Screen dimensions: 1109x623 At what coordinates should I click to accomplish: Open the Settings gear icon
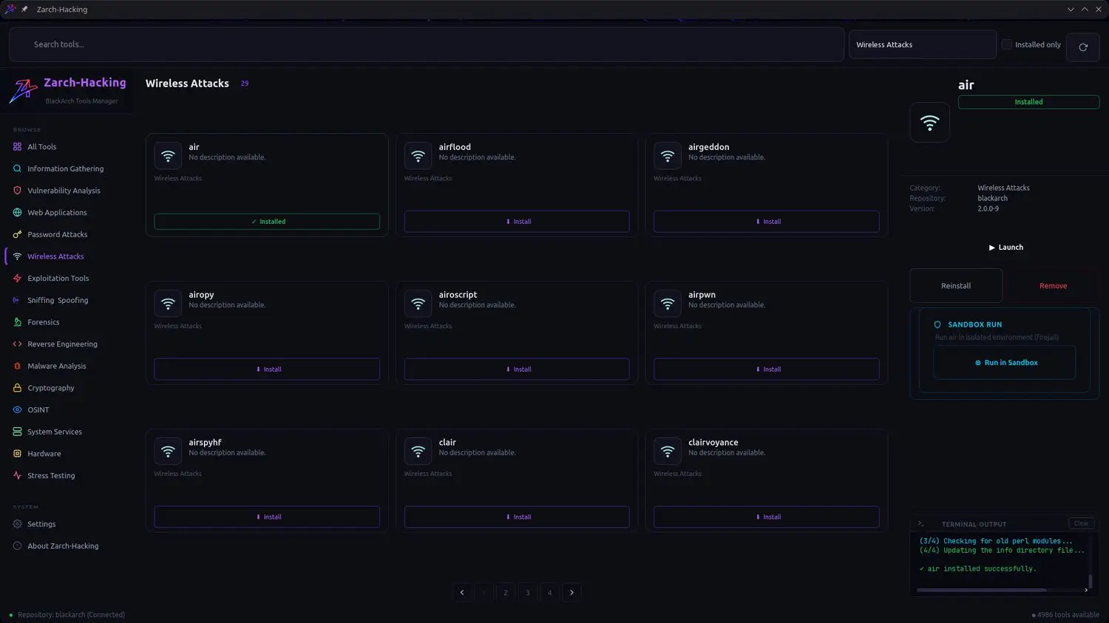point(17,524)
